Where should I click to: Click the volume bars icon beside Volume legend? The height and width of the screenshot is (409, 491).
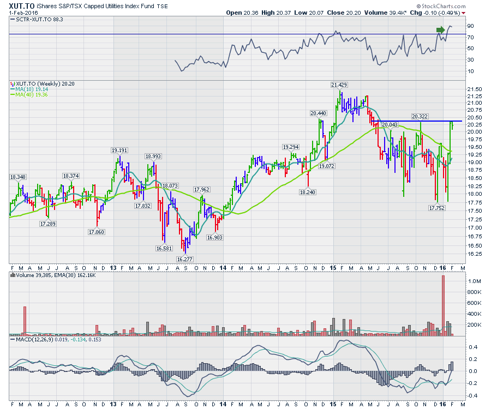pos(13,275)
